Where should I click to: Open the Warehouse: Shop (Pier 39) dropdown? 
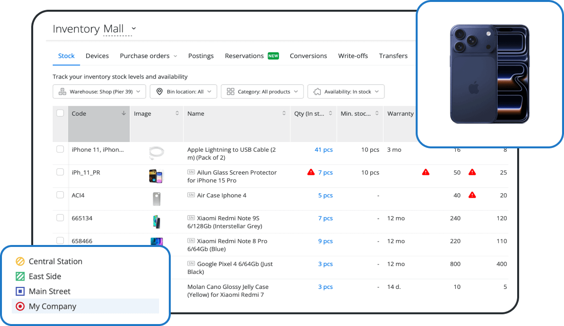[99, 91]
